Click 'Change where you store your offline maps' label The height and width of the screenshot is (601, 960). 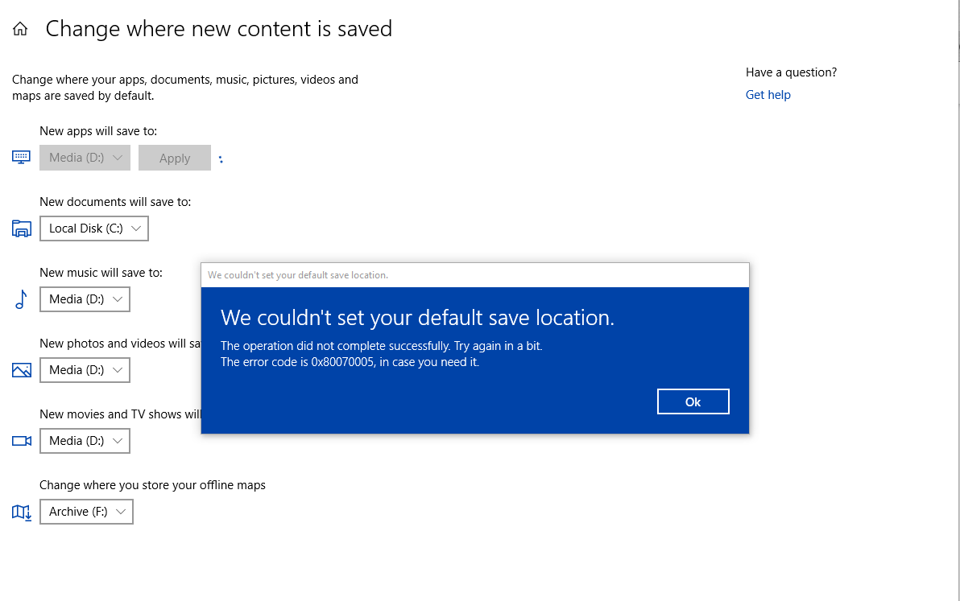tap(152, 485)
